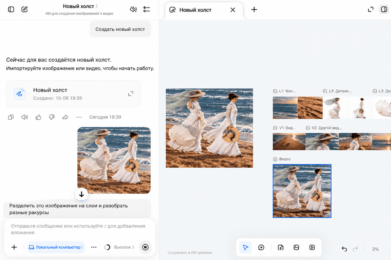Pick the video generation tool in canvas toolbar
391x260 pixels.
[x=312, y=247]
